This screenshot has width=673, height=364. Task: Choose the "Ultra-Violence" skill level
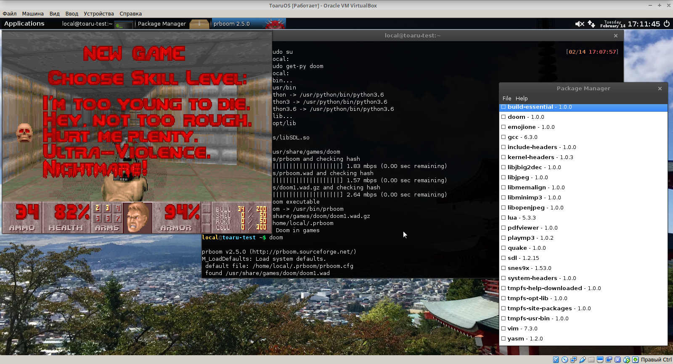(126, 152)
